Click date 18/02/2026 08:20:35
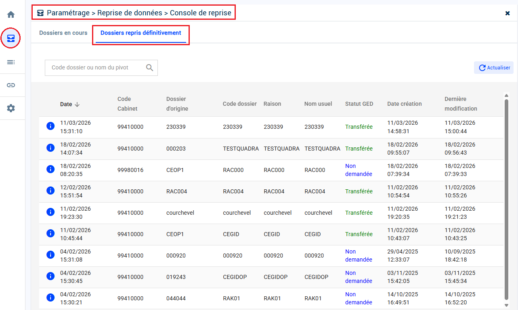Image resolution: width=518 pixels, height=310 pixels. coord(75,170)
